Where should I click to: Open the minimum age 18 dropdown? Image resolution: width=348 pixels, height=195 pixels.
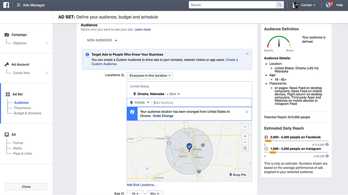pos(134,193)
